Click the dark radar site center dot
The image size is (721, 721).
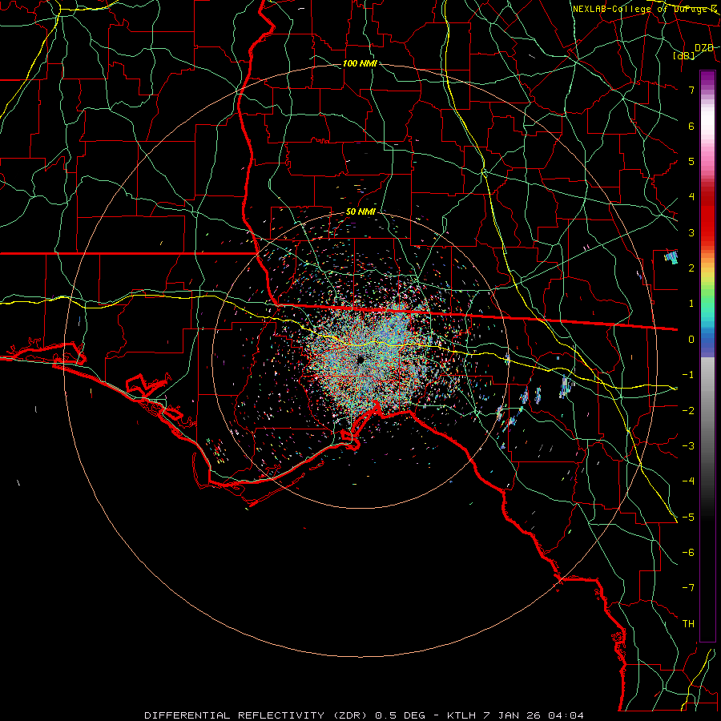(360, 360)
